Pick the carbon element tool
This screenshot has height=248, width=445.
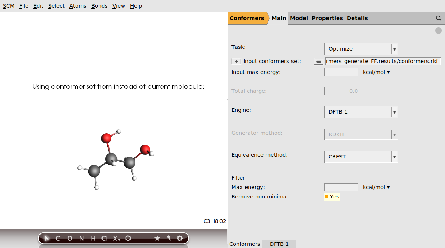[57, 238]
